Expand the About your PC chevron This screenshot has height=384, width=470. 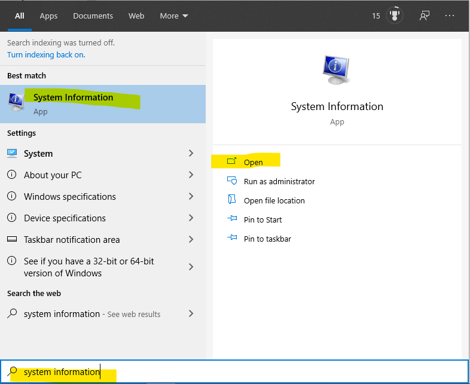191,175
